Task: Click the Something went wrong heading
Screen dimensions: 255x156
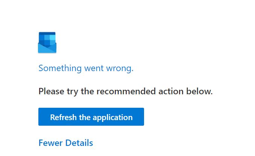Action: coord(86,68)
